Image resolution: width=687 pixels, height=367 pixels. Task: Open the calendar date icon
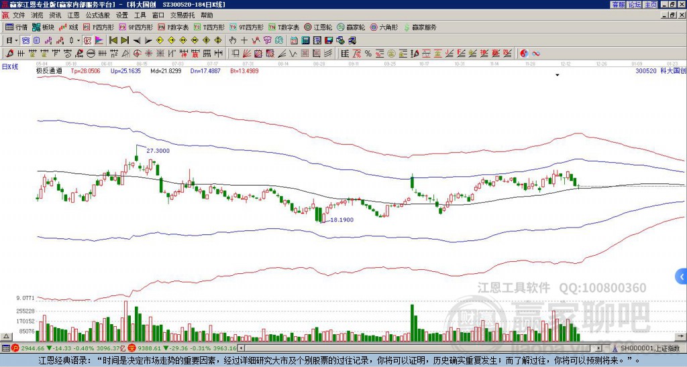[294, 41]
